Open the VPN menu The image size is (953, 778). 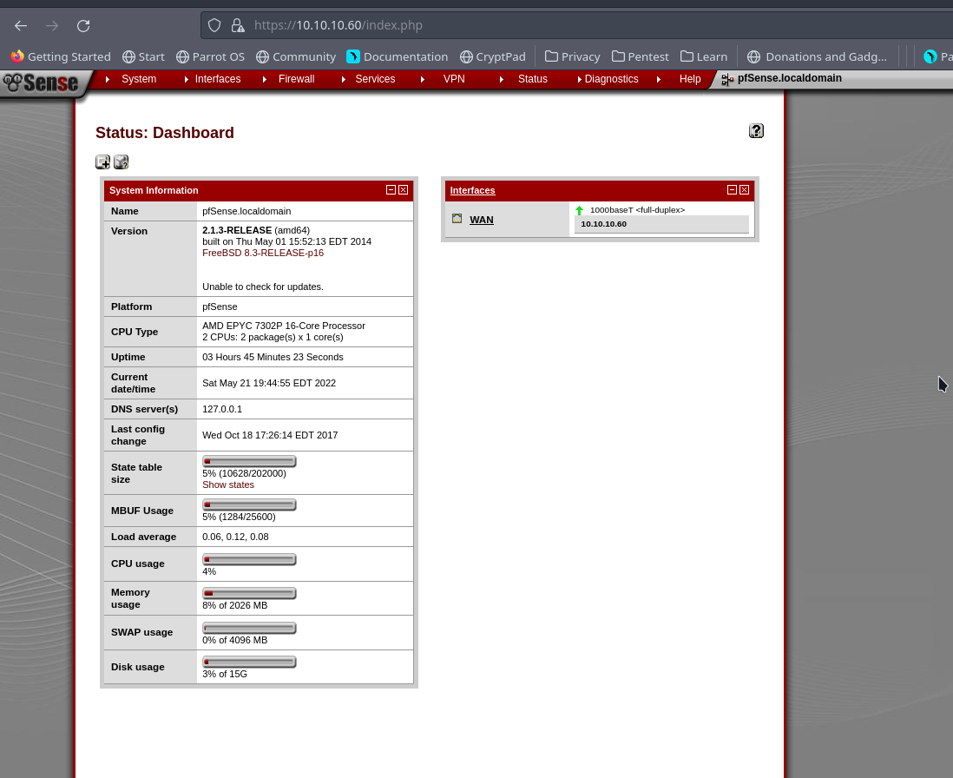(x=453, y=79)
